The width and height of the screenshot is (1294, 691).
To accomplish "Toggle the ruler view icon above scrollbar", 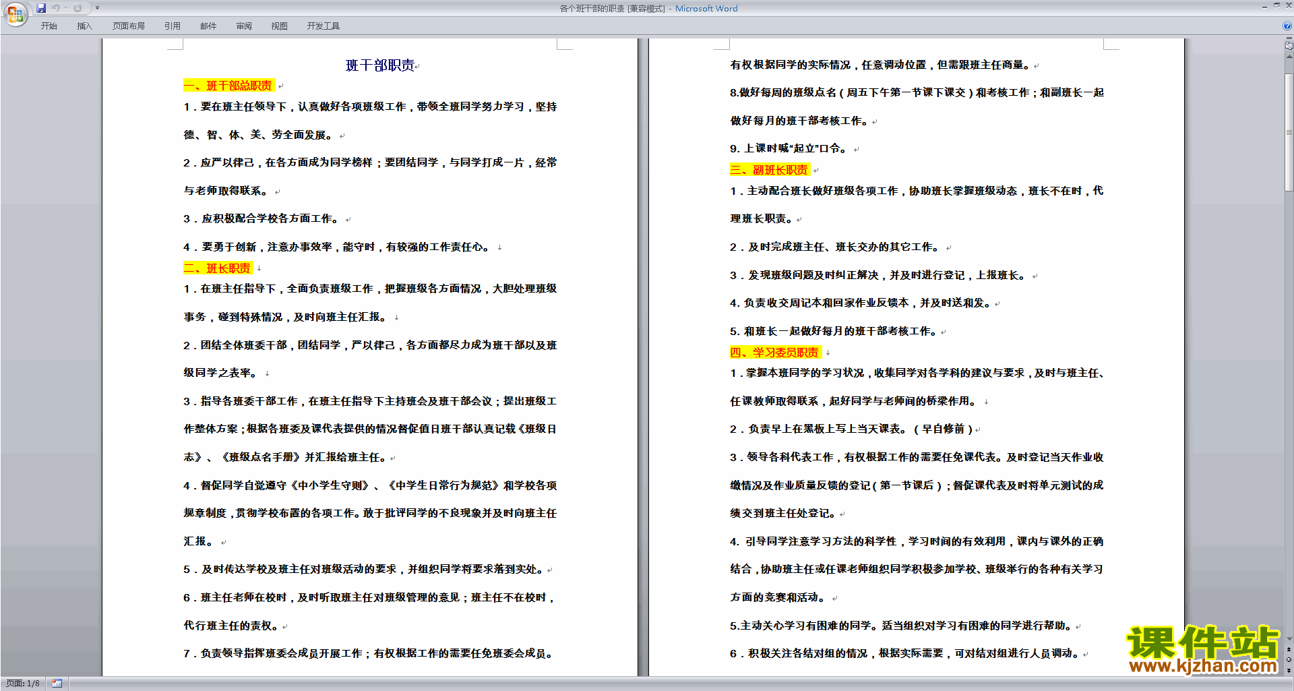I will click(1289, 46).
